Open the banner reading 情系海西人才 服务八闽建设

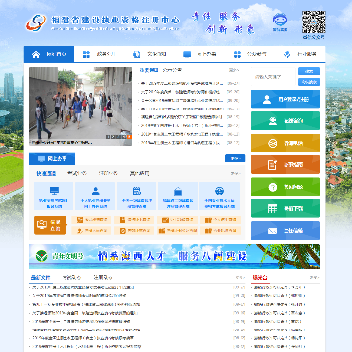tap(174, 256)
